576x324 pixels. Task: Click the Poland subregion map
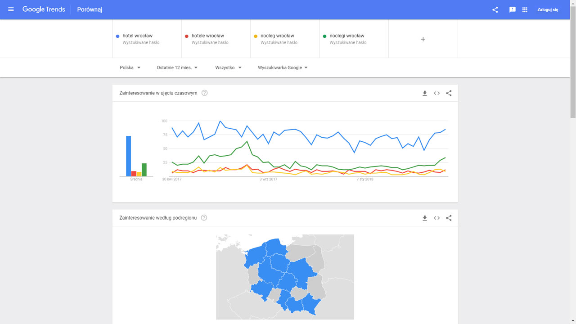[x=285, y=277]
